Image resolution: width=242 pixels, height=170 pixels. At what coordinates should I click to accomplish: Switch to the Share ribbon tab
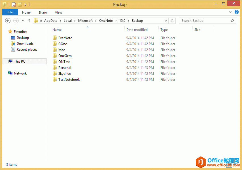[x=43, y=12]
